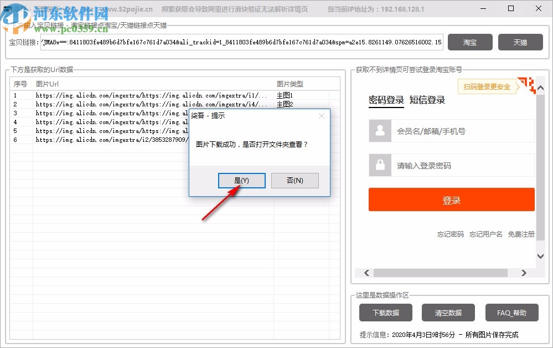Click the orange 登录 button
This screenshot has height=348, width=553.
click(x=452, y=199)
